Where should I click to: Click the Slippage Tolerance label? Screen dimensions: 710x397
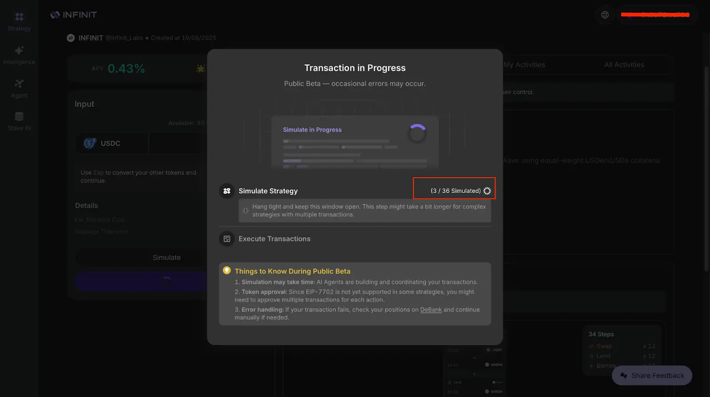pyautogui.click(x=102, y=232)
